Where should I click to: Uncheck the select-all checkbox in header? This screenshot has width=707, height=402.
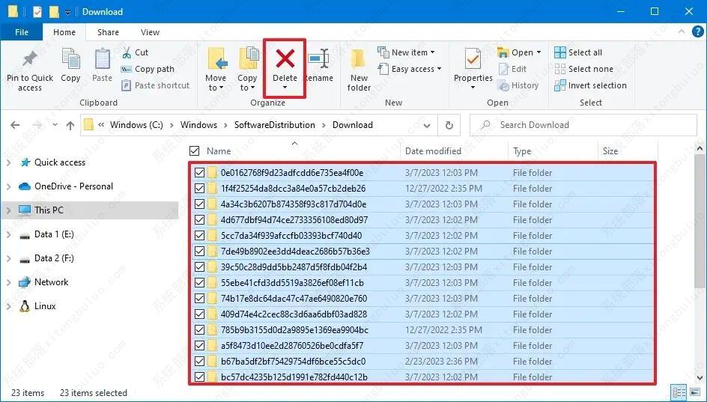(195, 150)
